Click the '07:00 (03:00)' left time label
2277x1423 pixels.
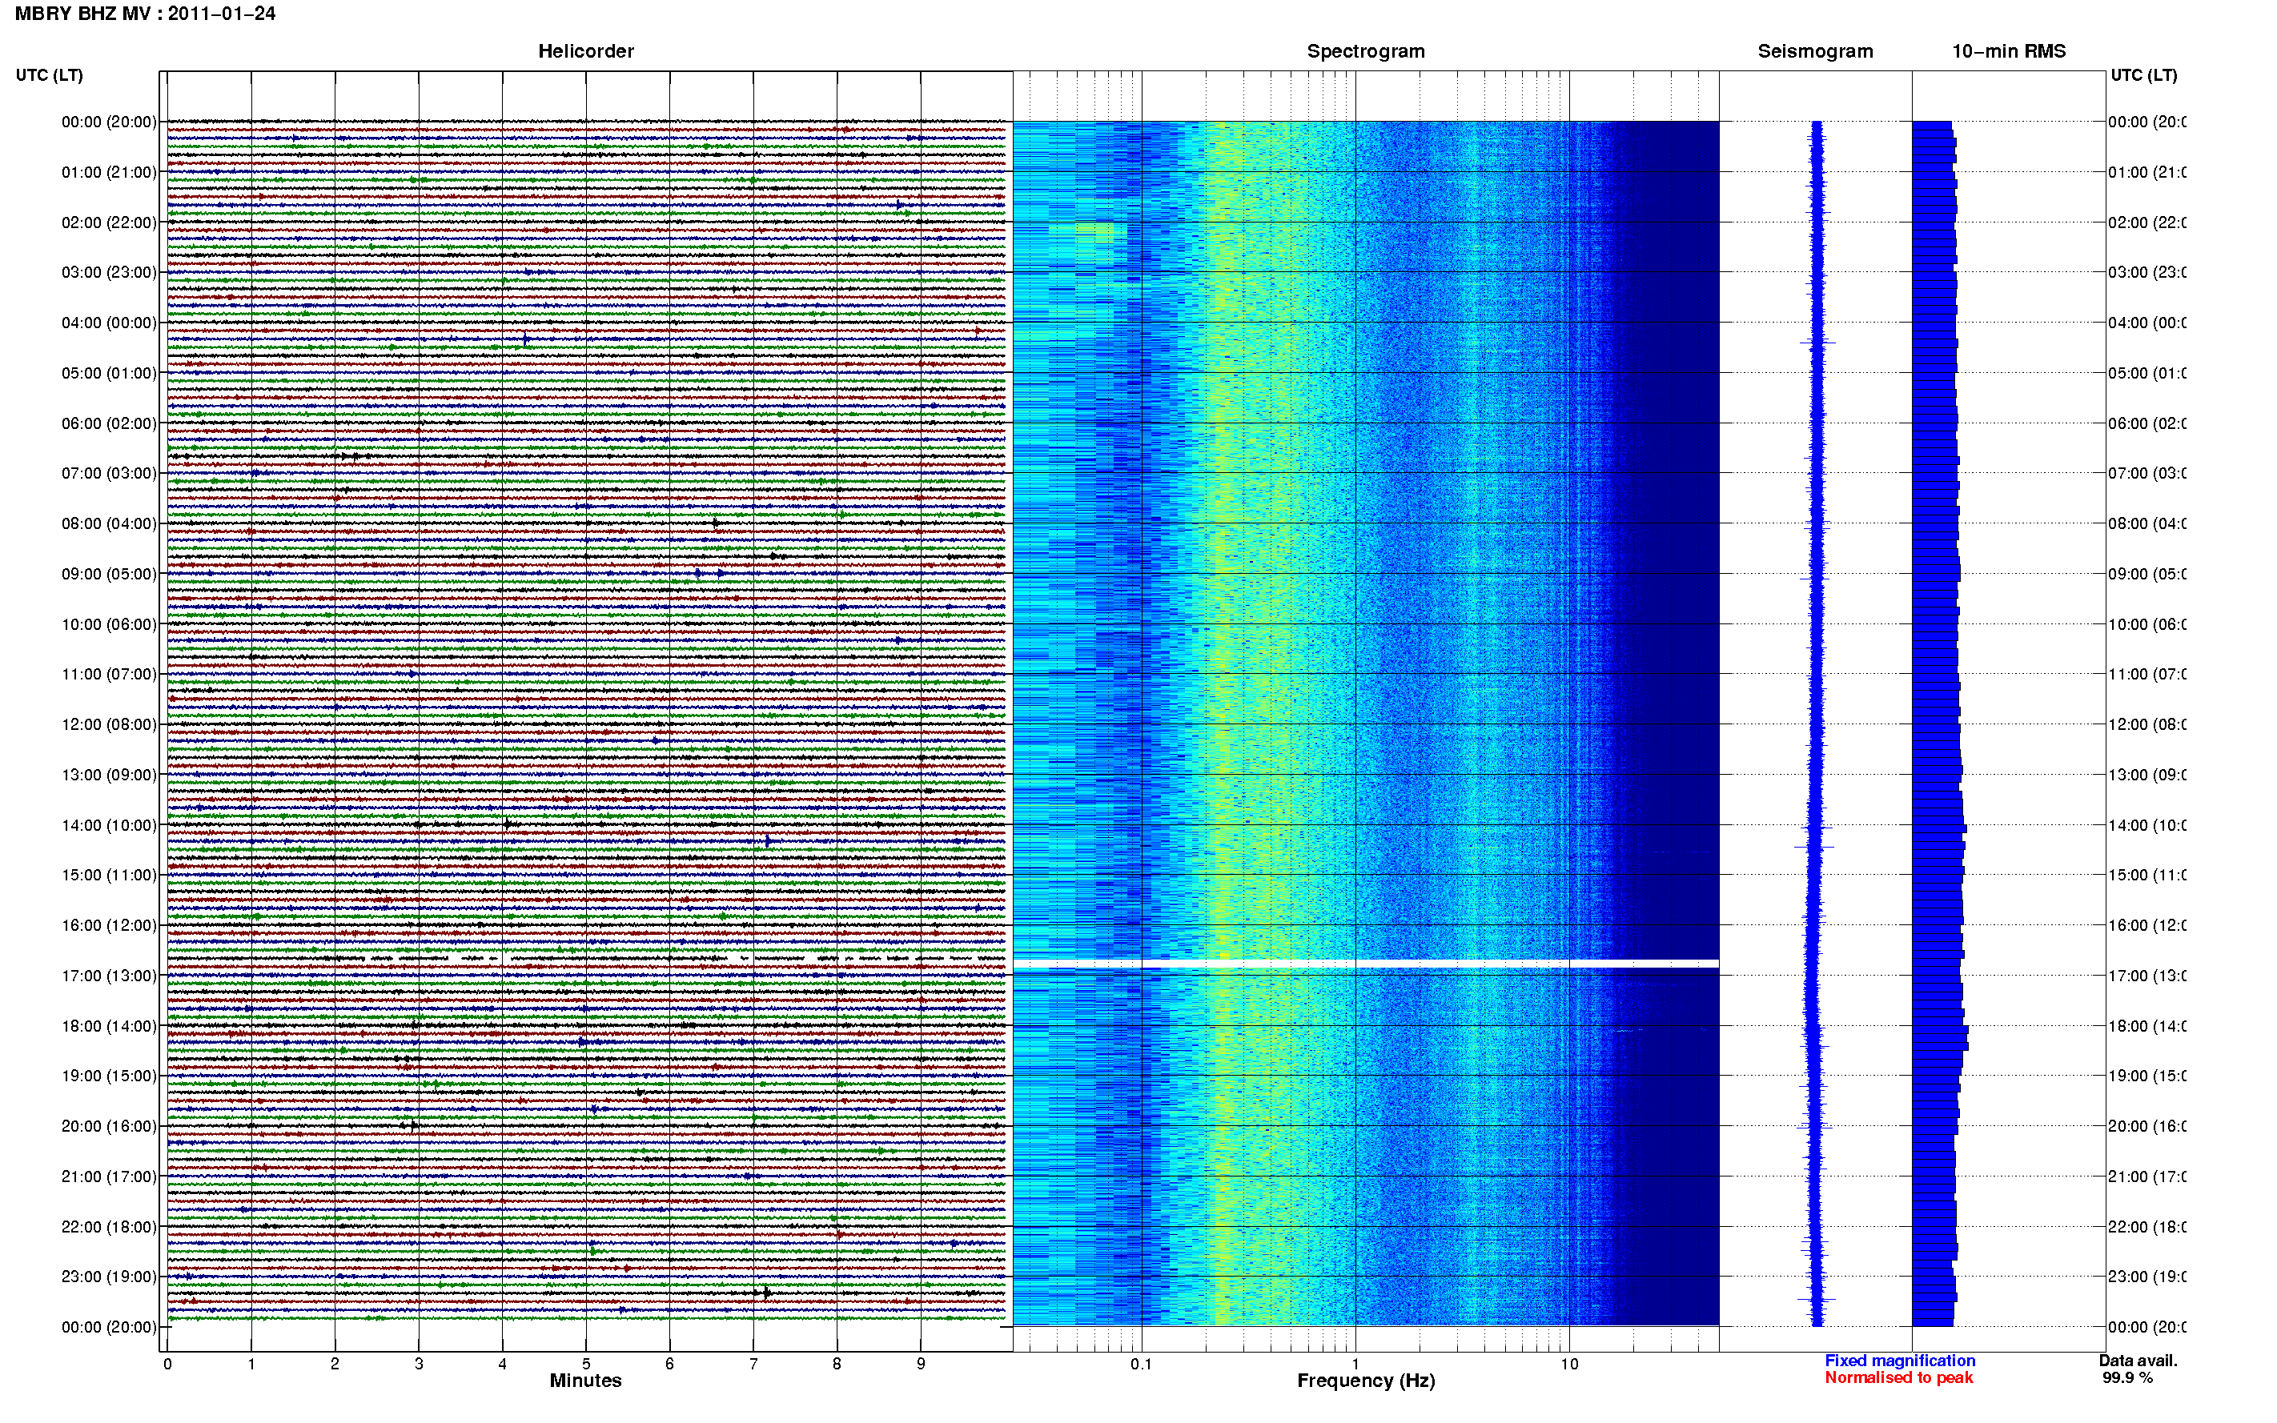pyautogui.click(x=109, y=473)
